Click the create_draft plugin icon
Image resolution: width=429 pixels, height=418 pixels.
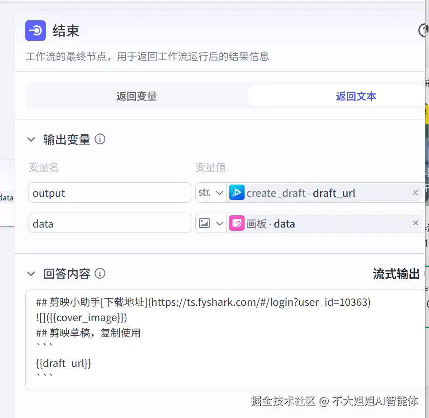(237, 193)
